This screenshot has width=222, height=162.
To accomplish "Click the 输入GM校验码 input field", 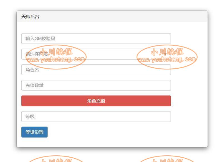I will pyautogui.click(x=96, y=38).
